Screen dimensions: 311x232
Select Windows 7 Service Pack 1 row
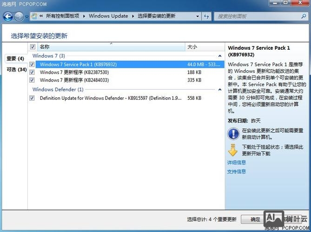(x=130, y=64)
